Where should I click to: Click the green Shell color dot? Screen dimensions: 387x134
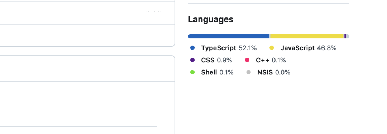192,72
